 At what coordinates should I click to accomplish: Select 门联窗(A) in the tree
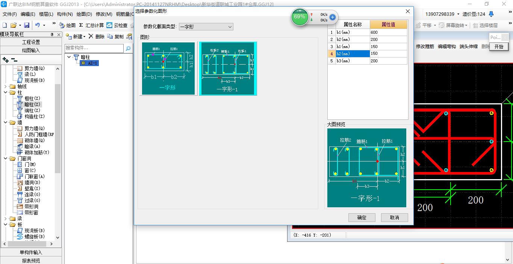point(35,177)
